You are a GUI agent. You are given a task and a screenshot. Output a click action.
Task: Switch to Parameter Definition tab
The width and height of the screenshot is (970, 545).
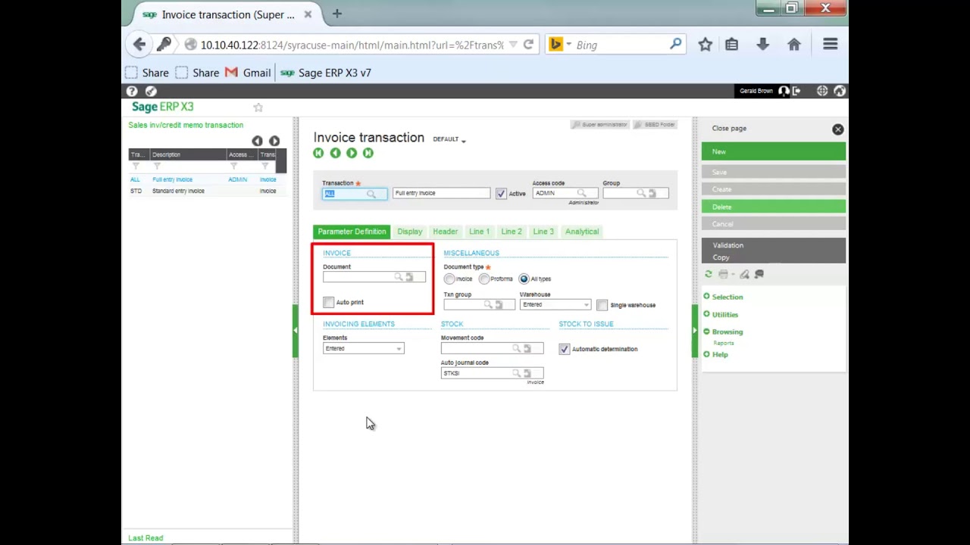352,232
